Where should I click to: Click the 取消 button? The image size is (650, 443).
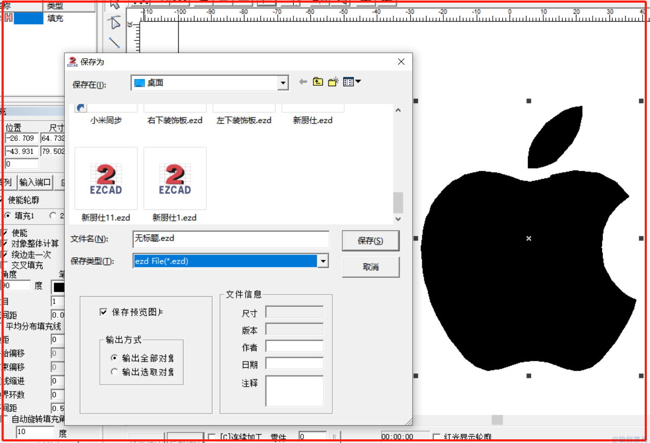tap(370, 267)
